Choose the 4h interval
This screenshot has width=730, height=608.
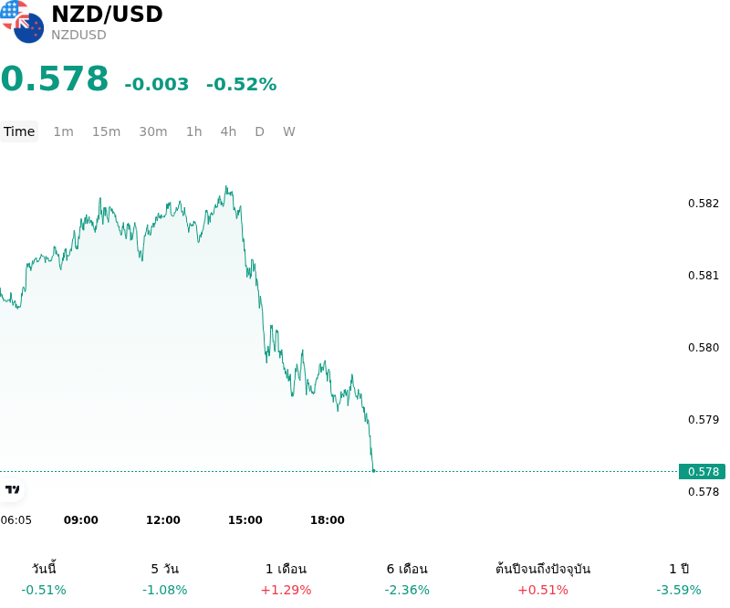(x=228, y=131)
